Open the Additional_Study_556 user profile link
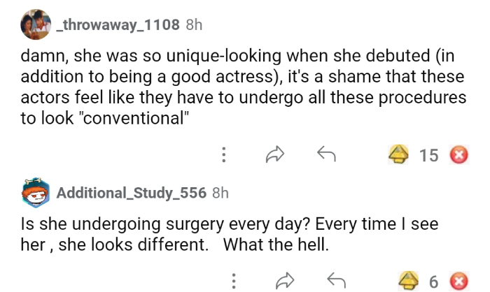490x292 pixels. (x=131, y=193)
